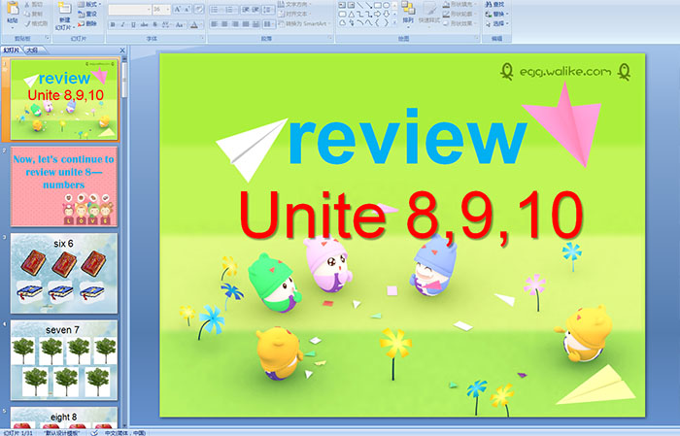Click the New Slide (新建幻灯片) icon
The width and height of the screenshot is (680, 436).
(x=65, y=8)
